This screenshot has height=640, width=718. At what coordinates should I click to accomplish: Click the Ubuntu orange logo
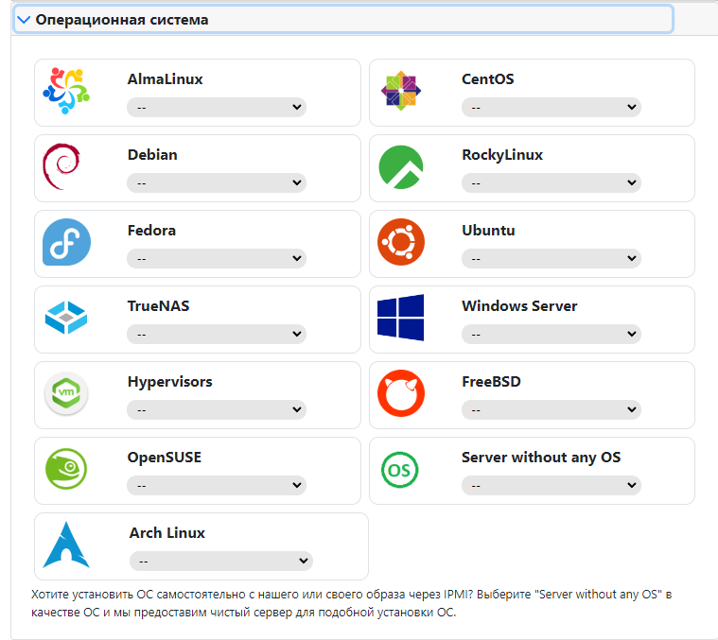click(401, 242)
